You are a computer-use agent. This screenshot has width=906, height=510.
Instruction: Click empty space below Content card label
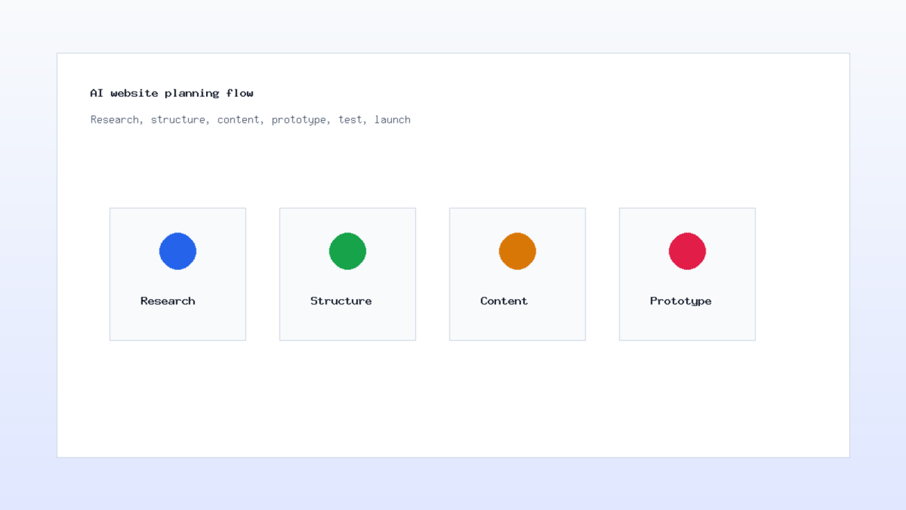[x=518, y=324]
